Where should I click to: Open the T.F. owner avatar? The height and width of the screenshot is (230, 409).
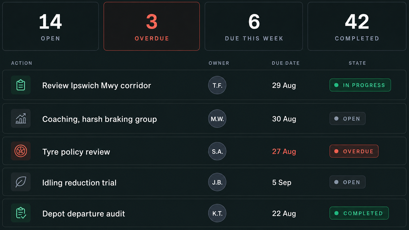coord(217,85)
